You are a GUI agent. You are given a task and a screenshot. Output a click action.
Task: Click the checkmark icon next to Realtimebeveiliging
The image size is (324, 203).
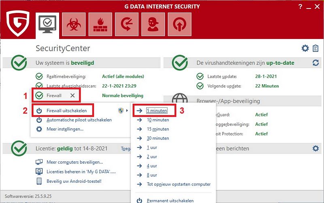(x=39, y=76)
